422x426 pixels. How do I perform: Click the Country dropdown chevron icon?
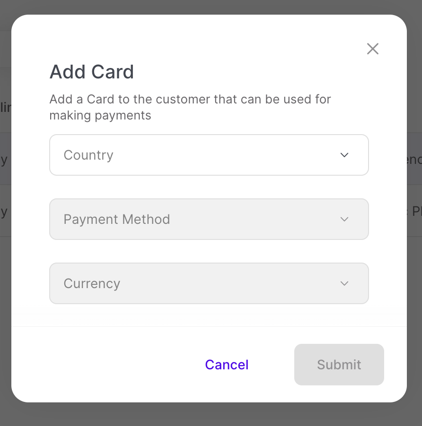(345, 155)
